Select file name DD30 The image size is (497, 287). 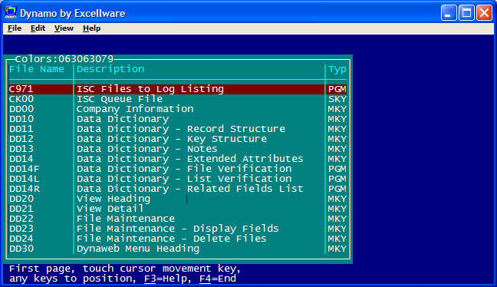pyautogui.click(x=21, y=249)
